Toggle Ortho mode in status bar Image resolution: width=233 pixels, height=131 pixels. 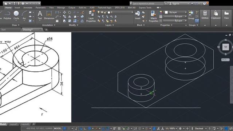pyautogui.click(x=85, y=128)
